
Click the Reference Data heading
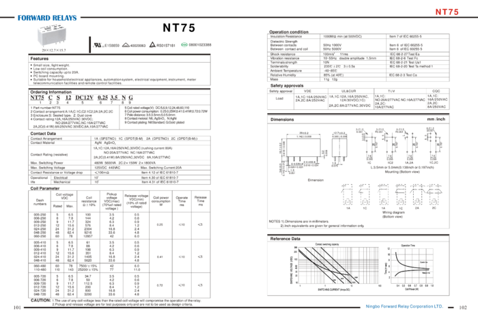pyautogui.click(x=285, y=239)
